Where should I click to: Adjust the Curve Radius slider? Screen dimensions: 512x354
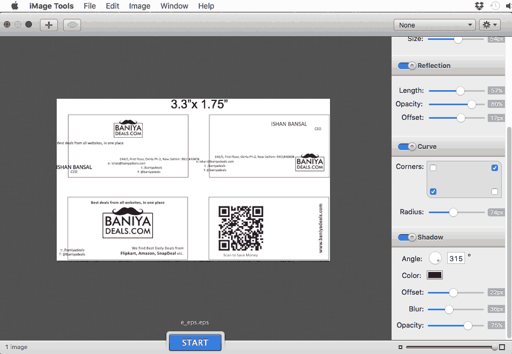[456, 213]
